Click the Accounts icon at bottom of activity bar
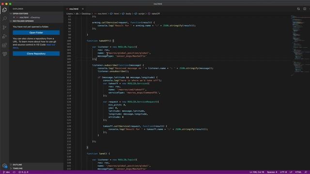Image resolution: width=310 pixels, height=174 pixels. [4, 166]
